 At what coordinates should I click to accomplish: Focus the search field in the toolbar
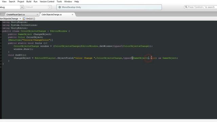pos(201,7)
